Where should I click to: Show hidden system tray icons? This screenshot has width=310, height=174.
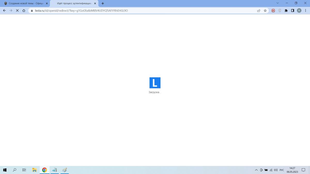[256, 170]
